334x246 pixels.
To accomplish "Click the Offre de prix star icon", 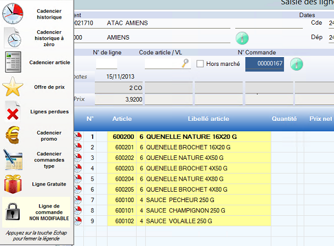I will coord(13,87).
